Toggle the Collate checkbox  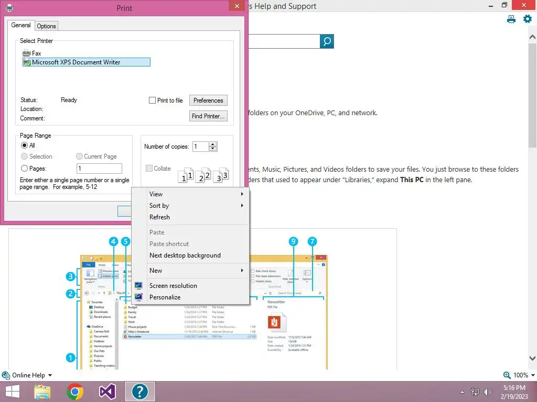[149, 168]
